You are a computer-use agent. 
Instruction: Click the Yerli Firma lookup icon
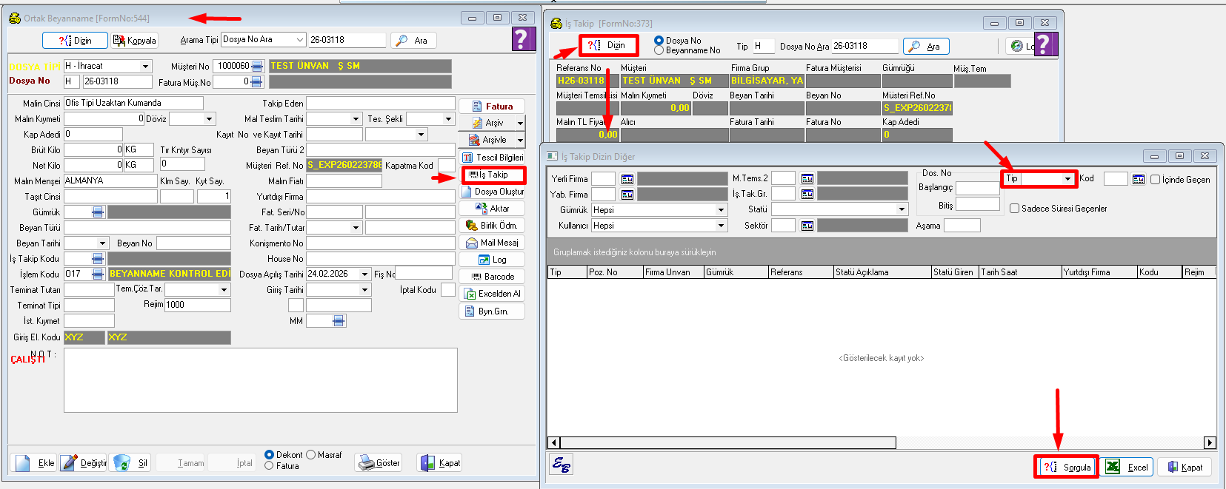click(627, 179)
